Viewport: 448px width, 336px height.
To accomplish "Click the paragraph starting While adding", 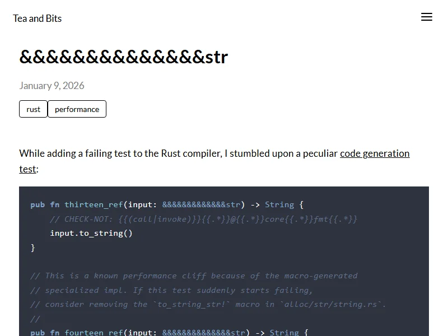I will (x=179, y=153).
